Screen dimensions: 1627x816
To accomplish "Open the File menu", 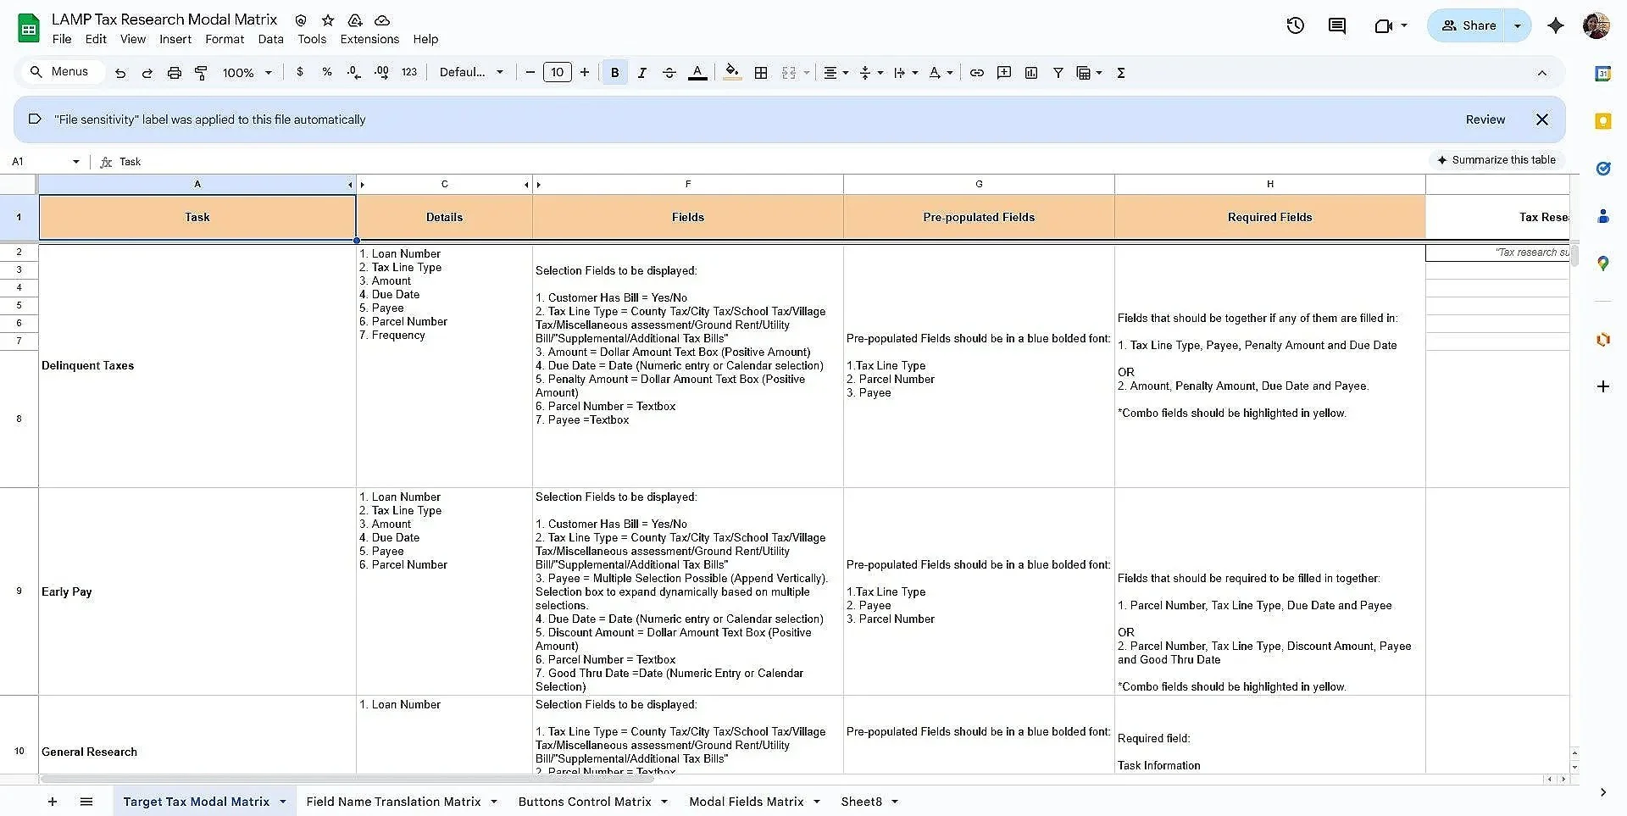I will [x=62, y=39].
